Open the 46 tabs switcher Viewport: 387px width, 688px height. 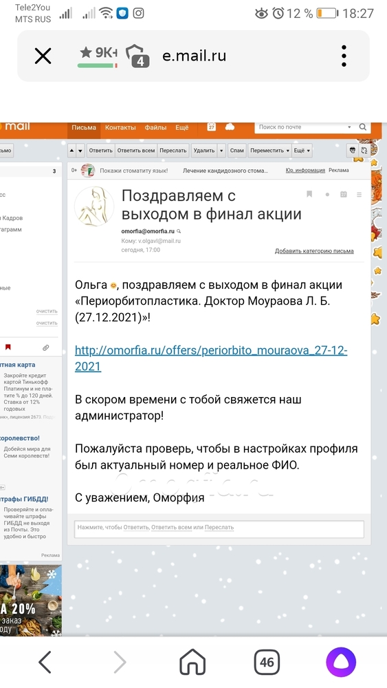[267, 662]
